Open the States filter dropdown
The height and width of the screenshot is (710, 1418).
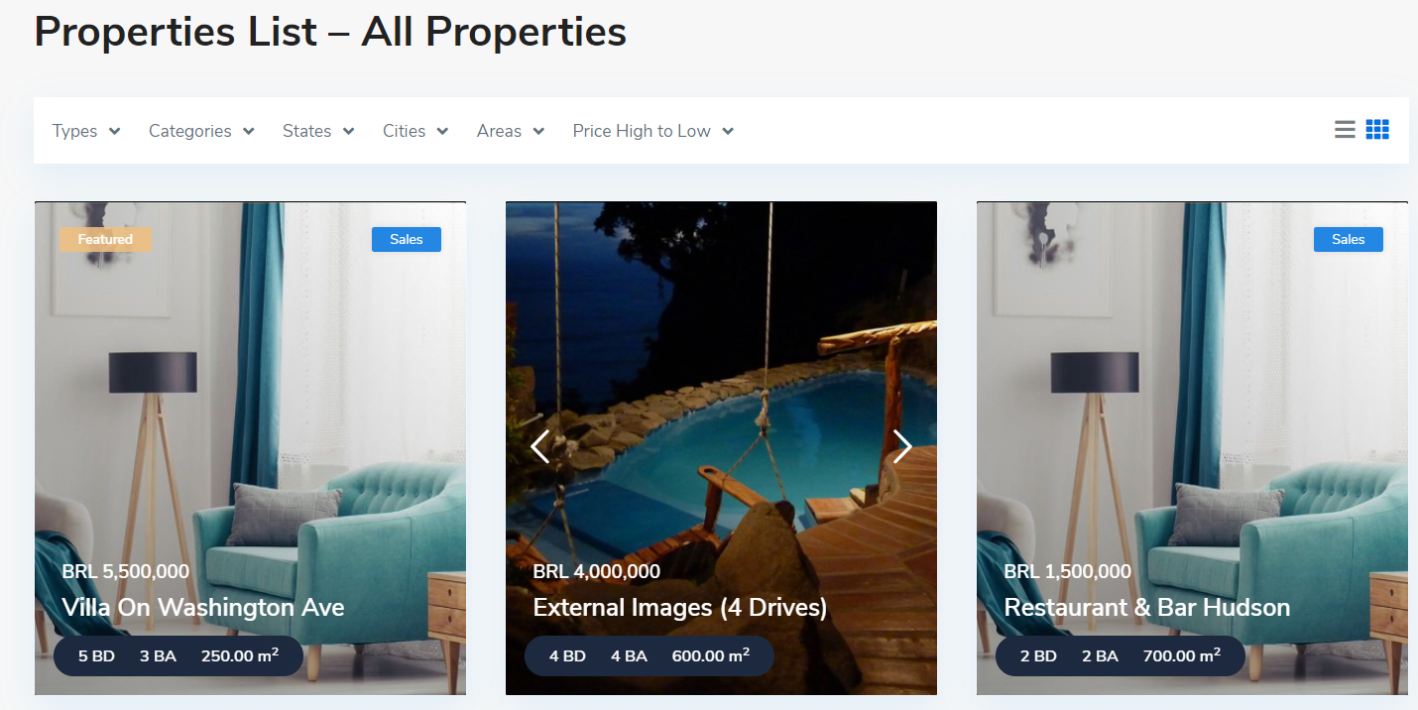[x=318, y=131]
